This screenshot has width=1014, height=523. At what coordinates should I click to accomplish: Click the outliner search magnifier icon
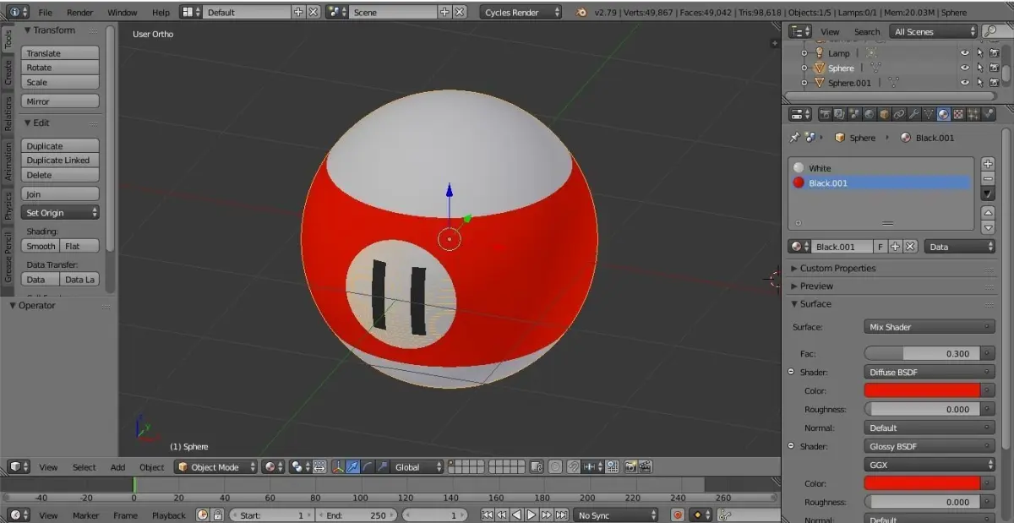(990, 31)
